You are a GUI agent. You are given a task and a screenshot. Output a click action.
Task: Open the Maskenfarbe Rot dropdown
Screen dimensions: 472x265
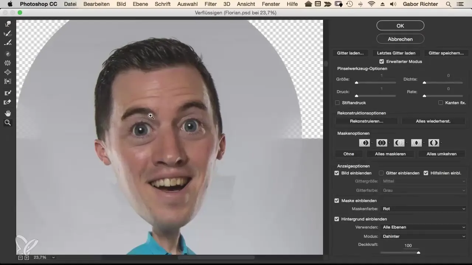tap(424, 209)
